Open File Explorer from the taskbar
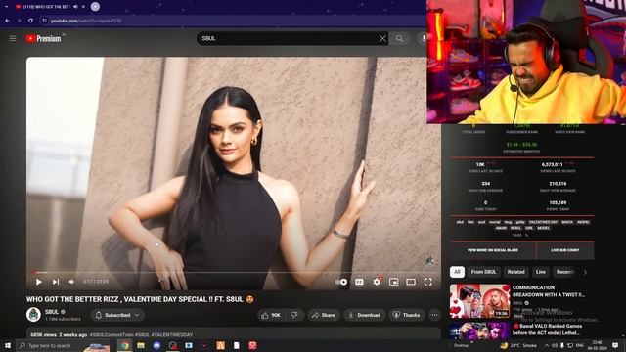This screenshot has height=352, width=626. click(x=141, y=345)
